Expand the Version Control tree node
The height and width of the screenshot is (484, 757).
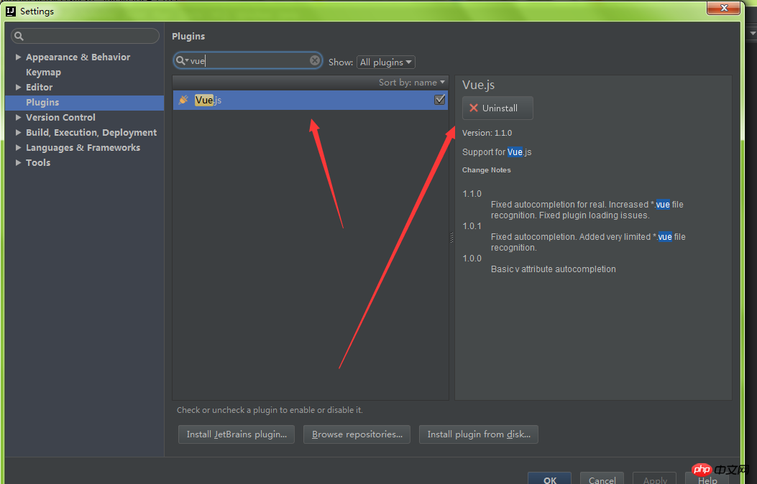pyautogui.click(x=19, y=117)
